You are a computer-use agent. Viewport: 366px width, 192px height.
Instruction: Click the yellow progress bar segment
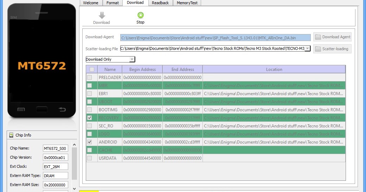pos(89,191)
